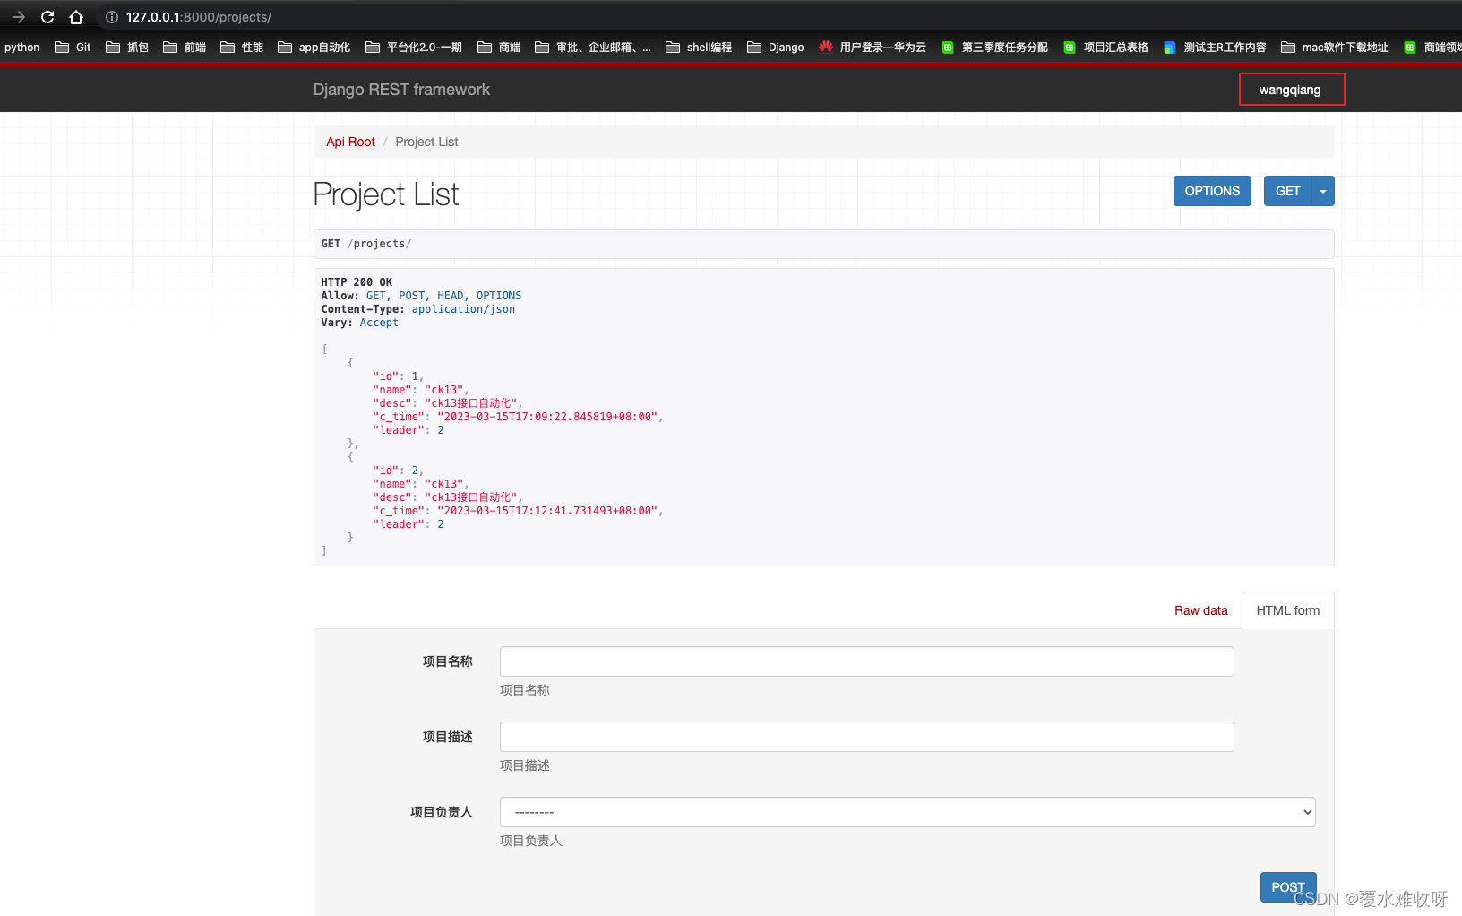
Task: Open the 项目负责人 select dropdown
Action: click(907, 812)
